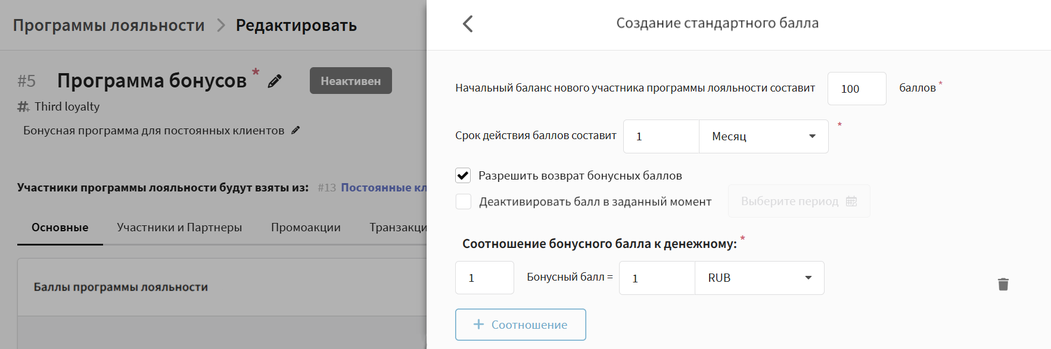Click the points validity duration number field
The height and width of the screenshot is (349, 1051).
[x=661, y=136]
